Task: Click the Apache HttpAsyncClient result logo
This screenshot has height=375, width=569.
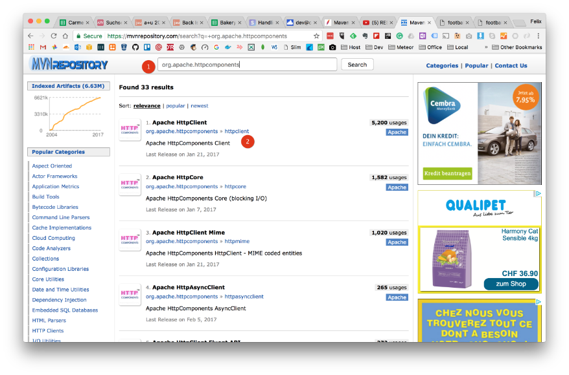Action: [130, 294]
